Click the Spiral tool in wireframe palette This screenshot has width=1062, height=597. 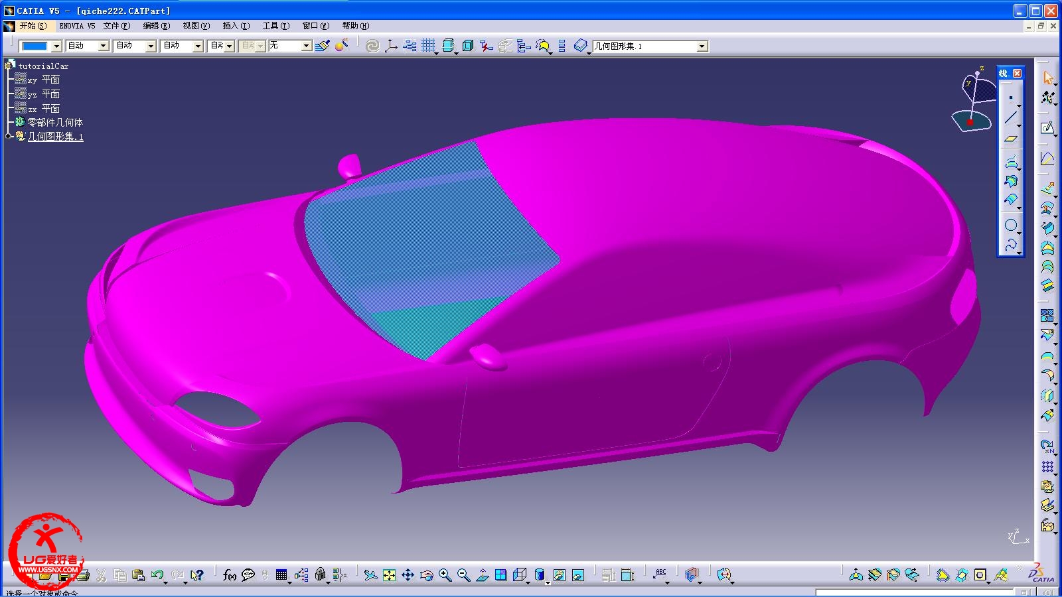[1011, 245]
